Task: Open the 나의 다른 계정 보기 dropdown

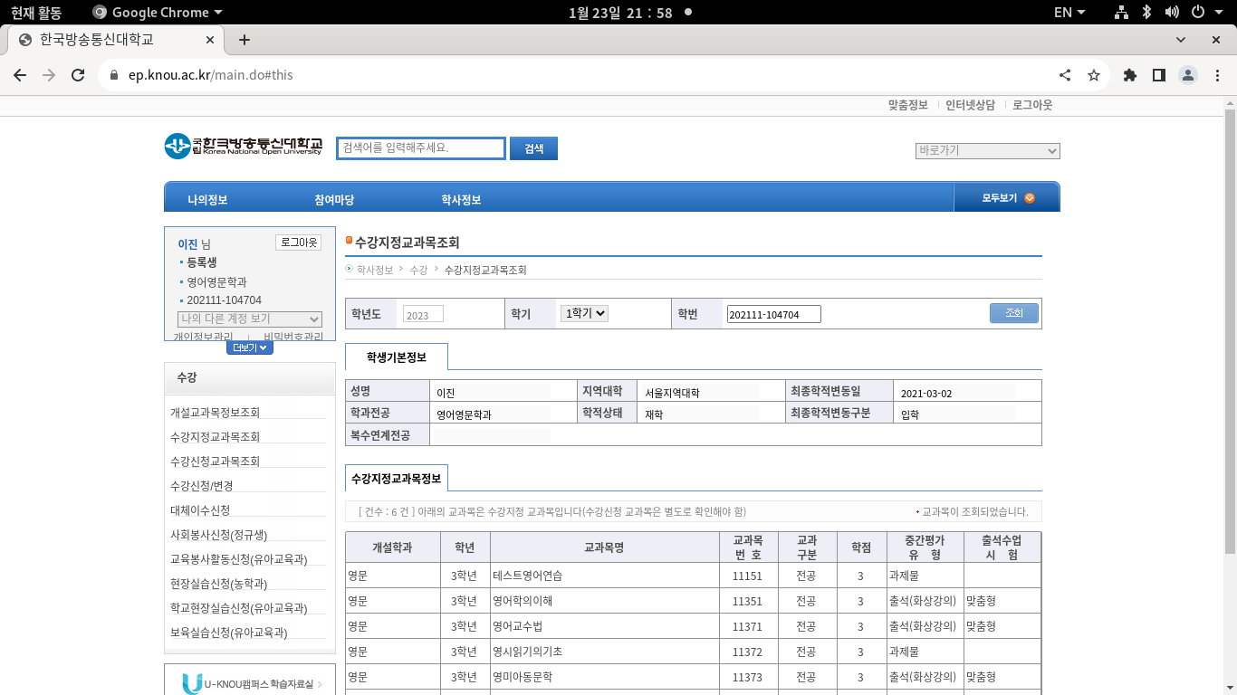Action: point(250,319)
